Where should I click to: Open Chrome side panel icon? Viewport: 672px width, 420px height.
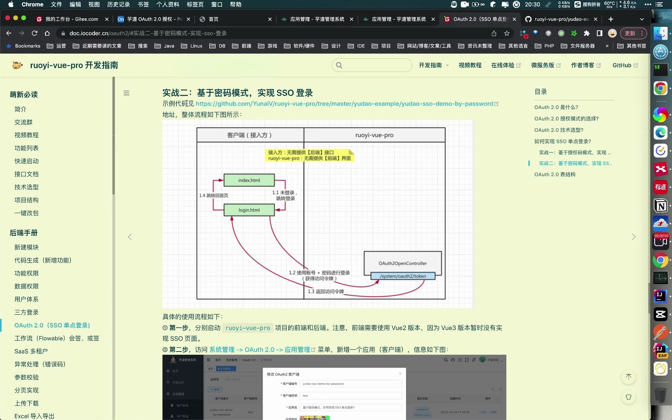[599, 33]
